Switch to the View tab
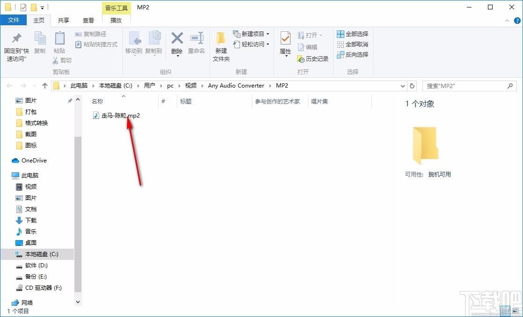This screenshot has height=317, width=523. (88, 21)
